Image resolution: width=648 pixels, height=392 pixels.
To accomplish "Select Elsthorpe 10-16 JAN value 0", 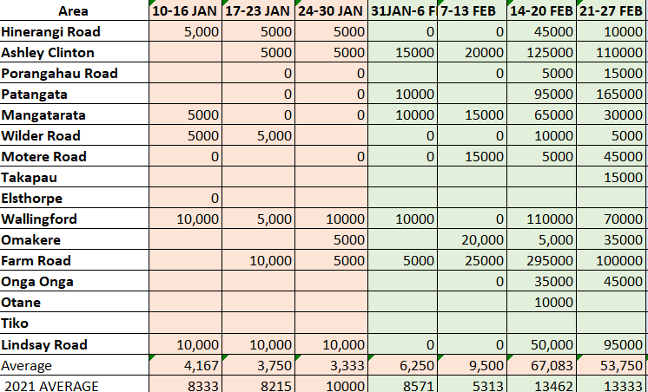I will pyautogui.click(x=185, y=198).
